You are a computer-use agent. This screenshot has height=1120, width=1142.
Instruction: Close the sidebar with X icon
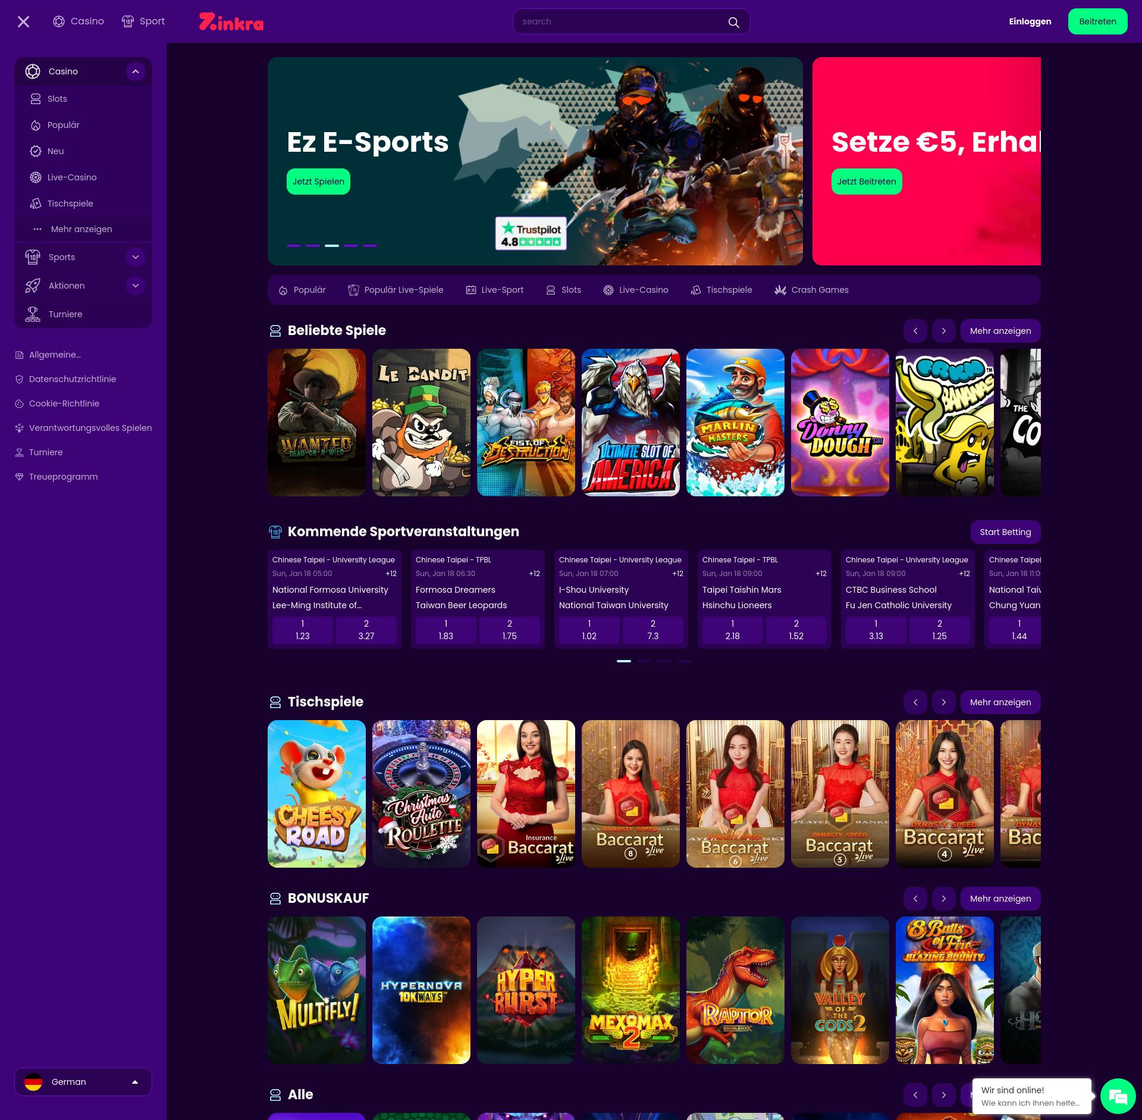[x=23, y=22]
